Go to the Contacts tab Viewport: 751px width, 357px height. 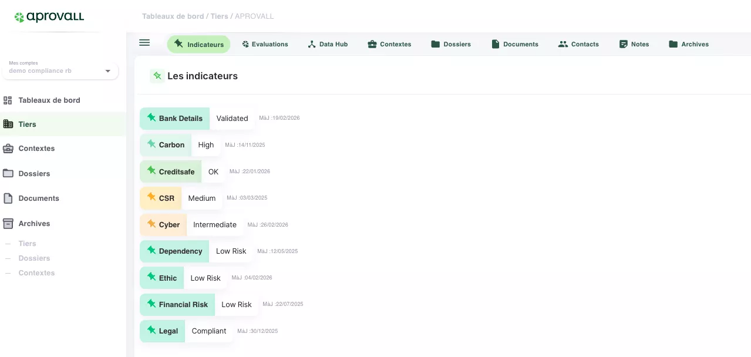coord(578,44)
